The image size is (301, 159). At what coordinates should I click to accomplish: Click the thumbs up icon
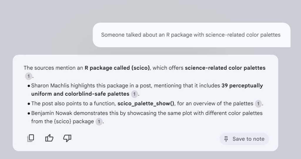(49, 138)
